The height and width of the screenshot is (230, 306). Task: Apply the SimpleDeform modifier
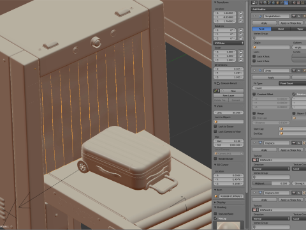[265, 23]
